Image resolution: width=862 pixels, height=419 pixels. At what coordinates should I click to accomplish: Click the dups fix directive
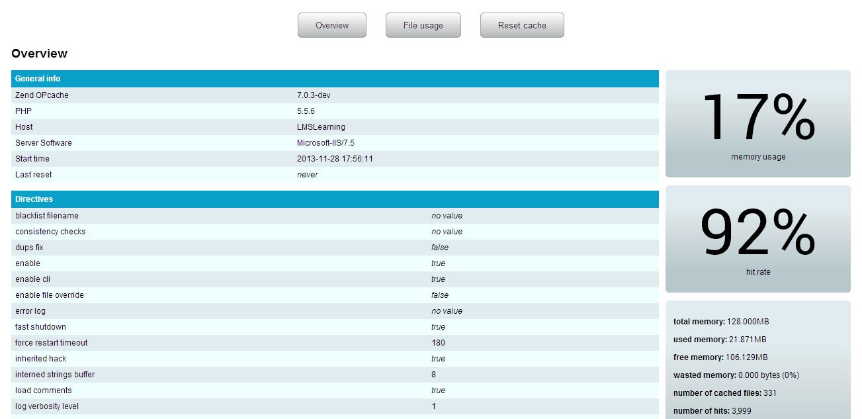coord(30,248)
